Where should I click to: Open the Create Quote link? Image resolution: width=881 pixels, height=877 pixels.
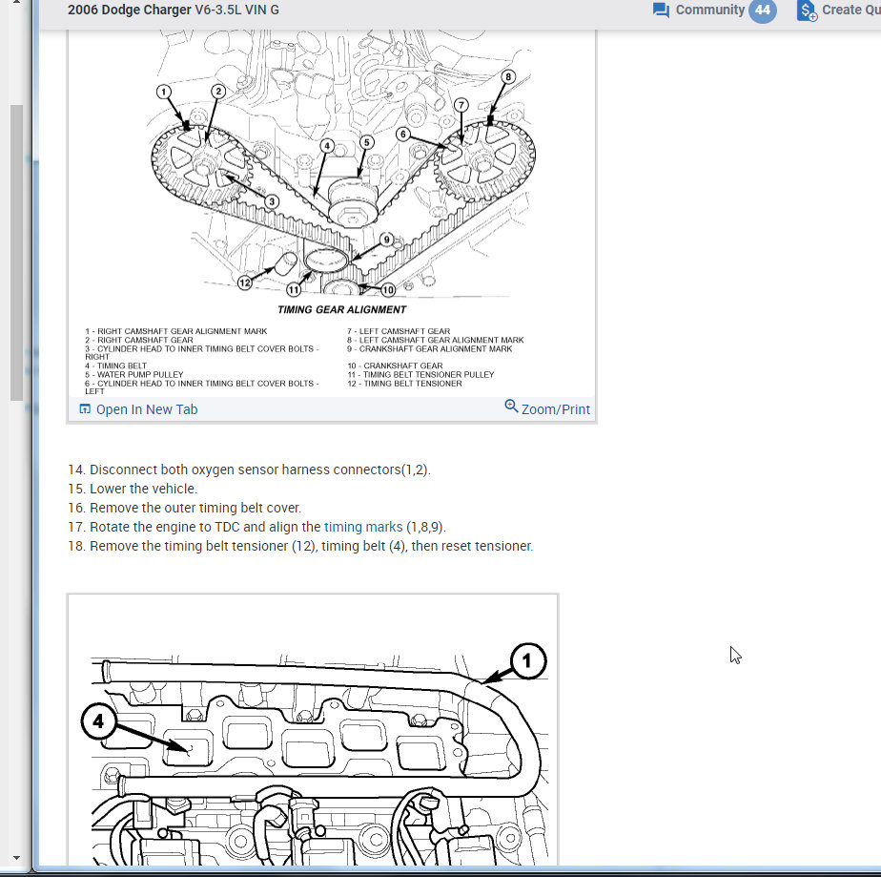pyautogui.click(x=850, y=10)
